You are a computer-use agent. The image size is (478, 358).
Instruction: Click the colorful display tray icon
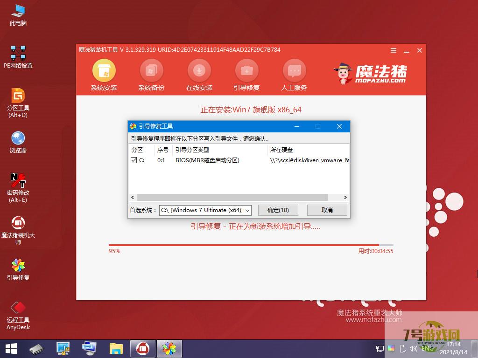[x=391, y=349]
